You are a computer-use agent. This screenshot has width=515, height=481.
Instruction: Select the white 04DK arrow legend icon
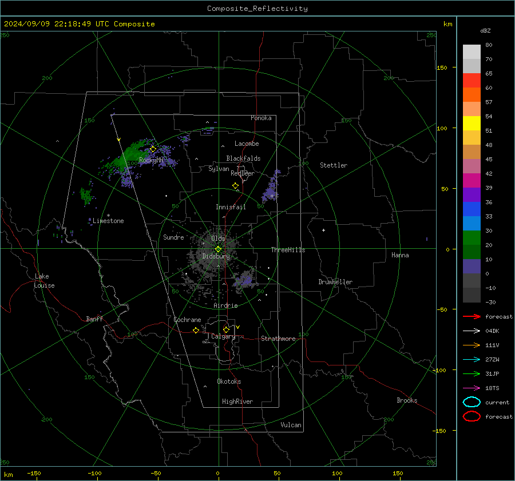[x=472, y=331]
